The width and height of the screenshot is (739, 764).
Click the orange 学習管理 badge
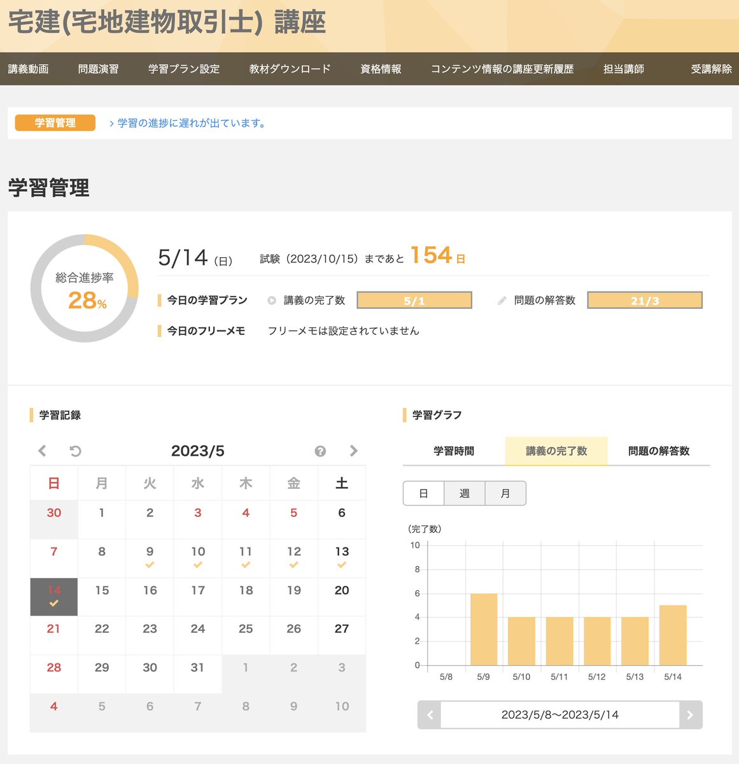pos(55,123)
